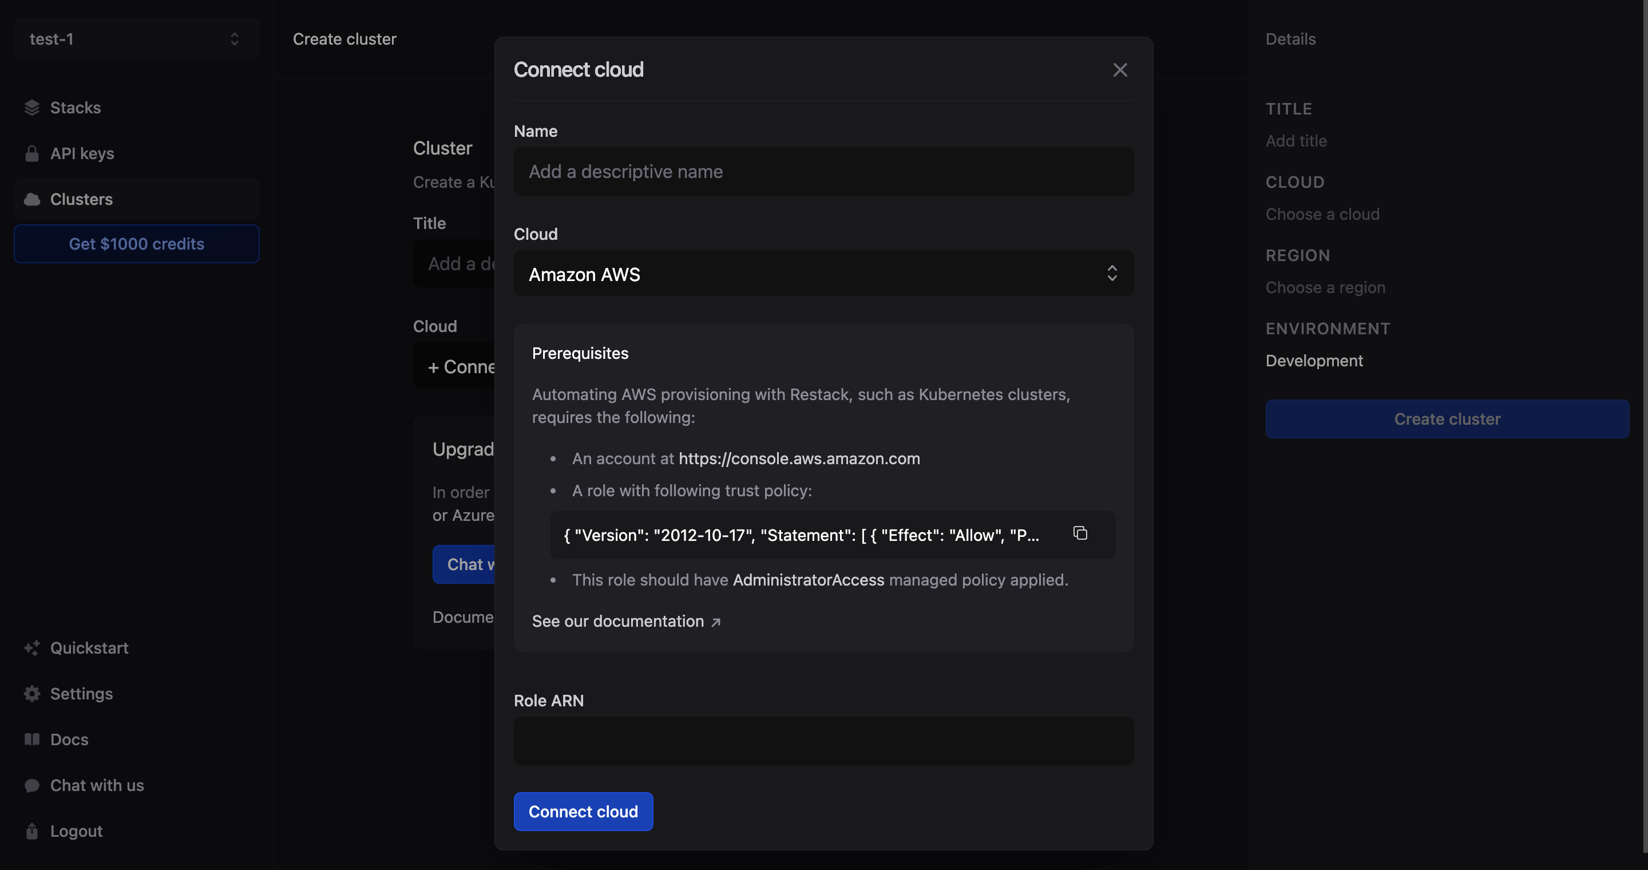Click the dropdown chevrons next to Amazon AWS
The width and height of the screenshot is (1648, 870).
coord(1112,274)
